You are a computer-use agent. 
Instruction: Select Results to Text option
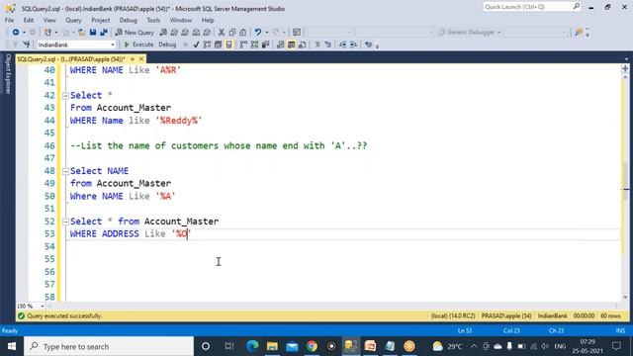(280, 44)
